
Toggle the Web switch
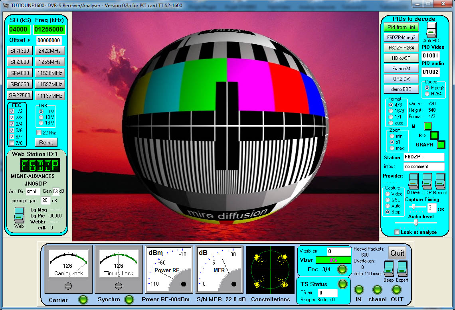click(19, 215)
